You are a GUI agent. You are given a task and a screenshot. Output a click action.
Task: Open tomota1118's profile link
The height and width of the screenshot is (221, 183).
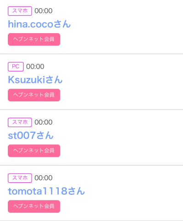click(46, 191)
